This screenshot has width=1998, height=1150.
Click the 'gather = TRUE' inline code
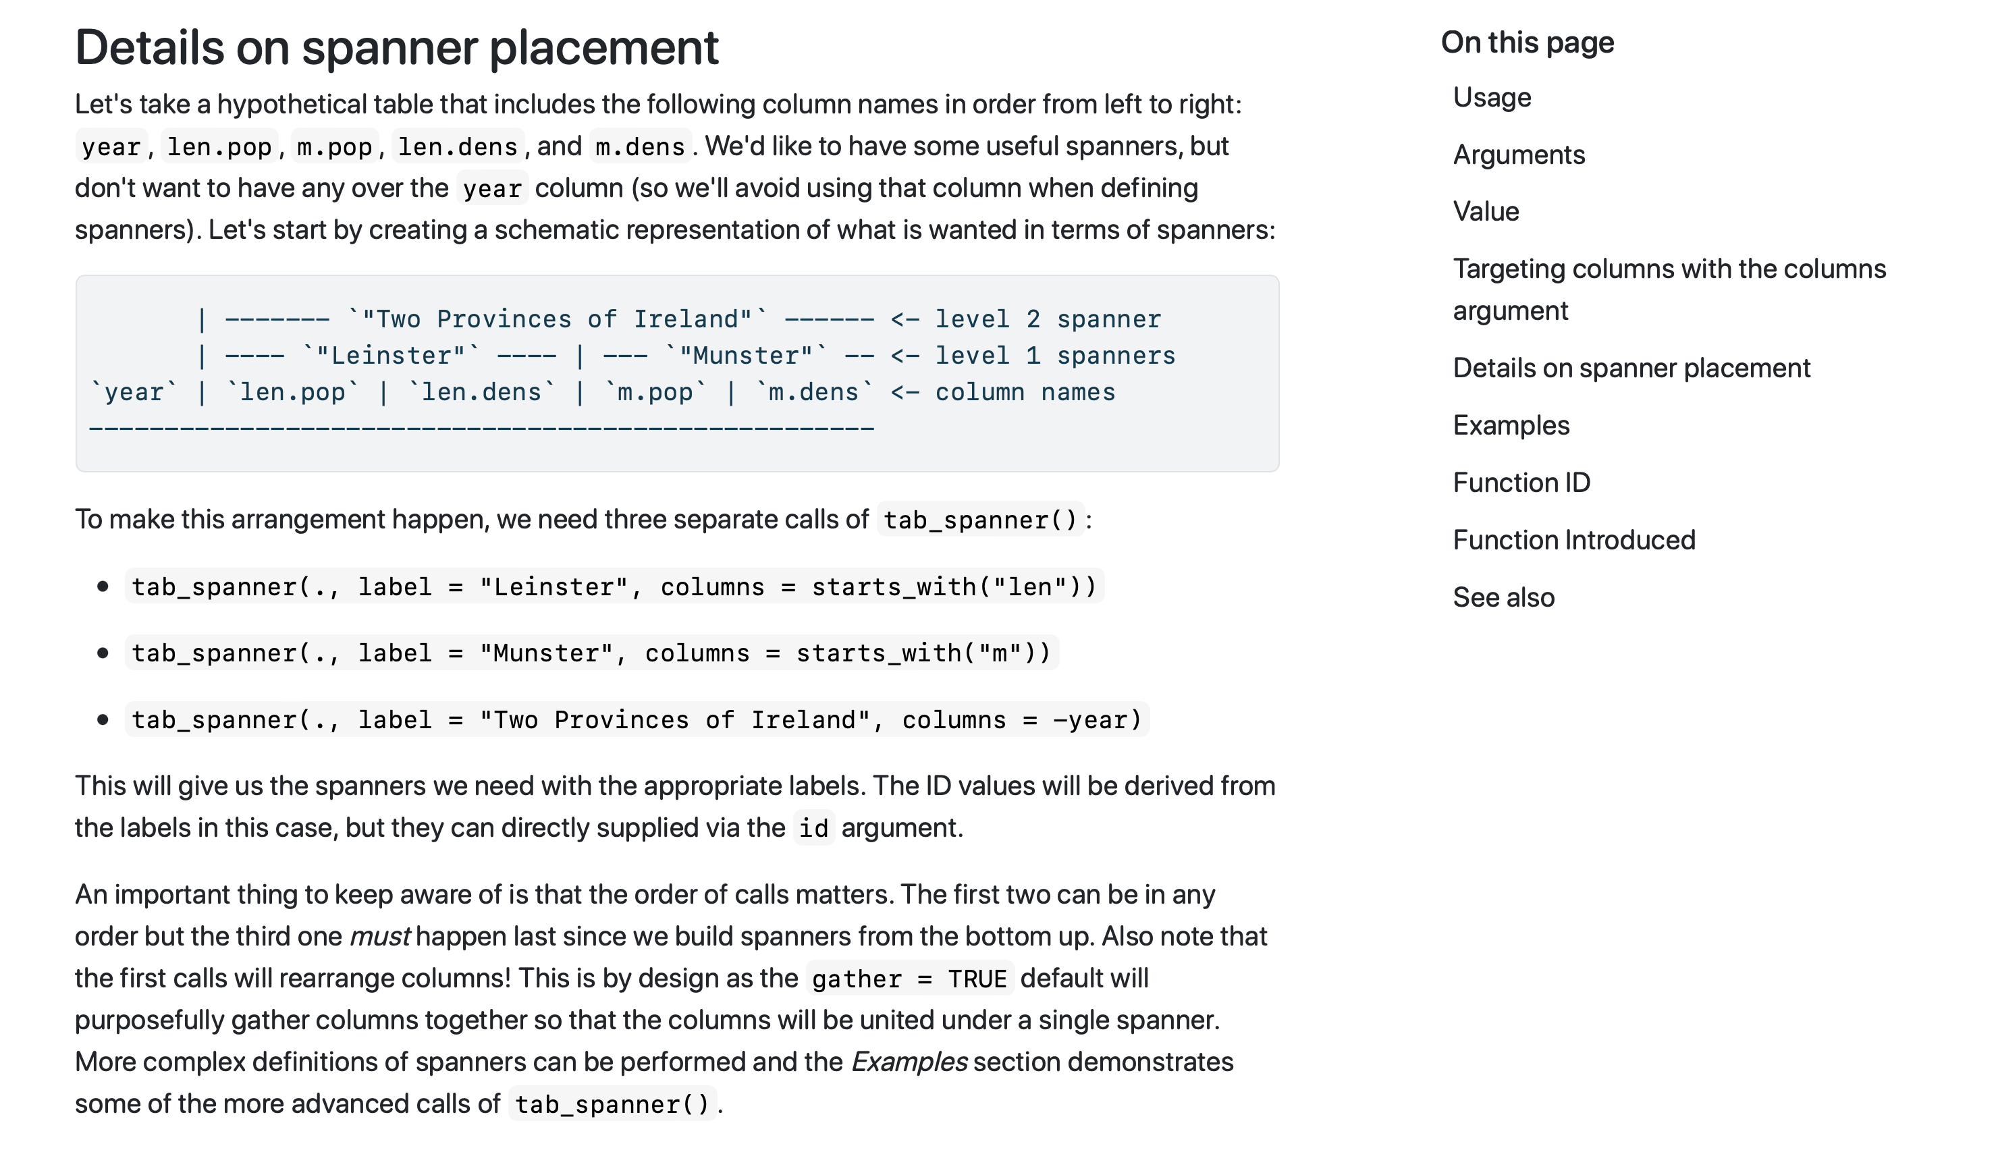(x=908, y=979)
